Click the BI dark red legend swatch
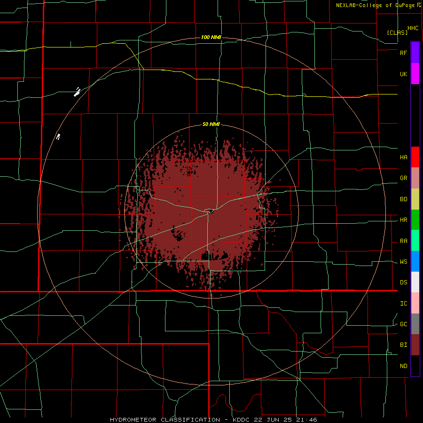The image size is (423, 423). coord(415,345)
